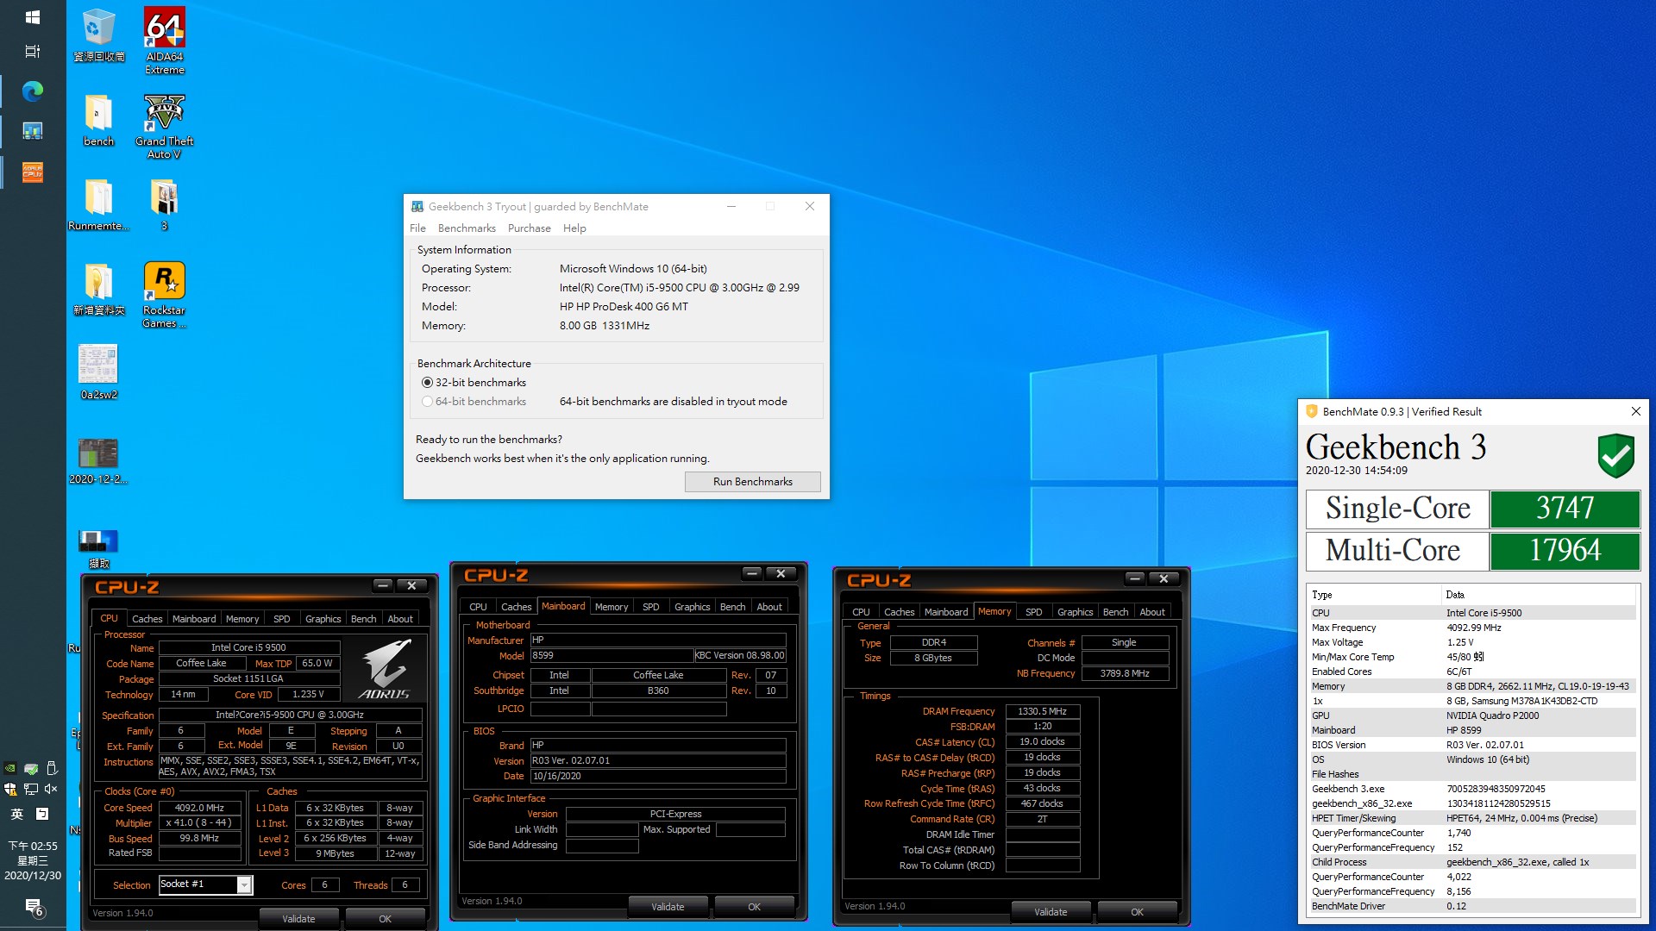Screen dimensions: 1656x931
Task: Open the network tray icon
Action: click(x=31, y=789)
